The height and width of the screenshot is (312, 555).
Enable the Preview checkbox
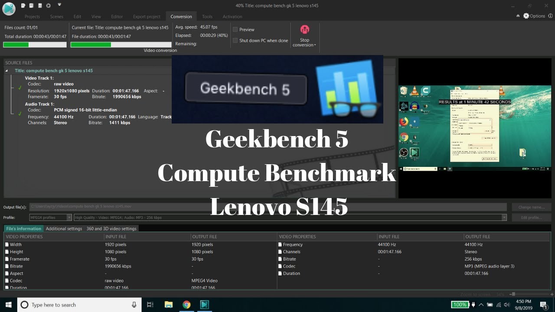235,29
